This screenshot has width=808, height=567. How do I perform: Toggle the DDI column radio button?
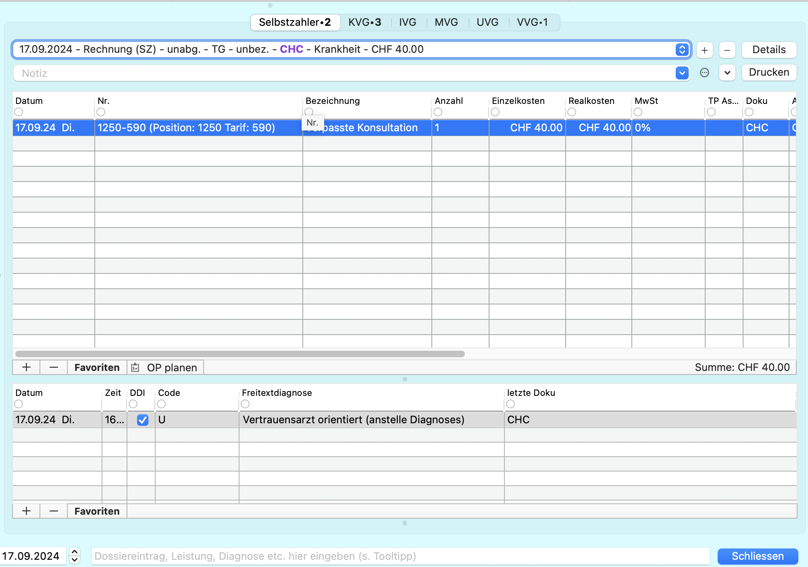[133, 404]
